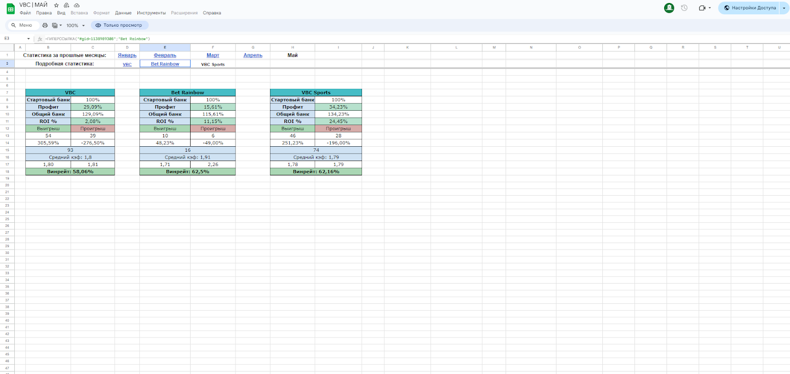Open version history clock icon
This screenshot has width=790, height=374.
684,8
